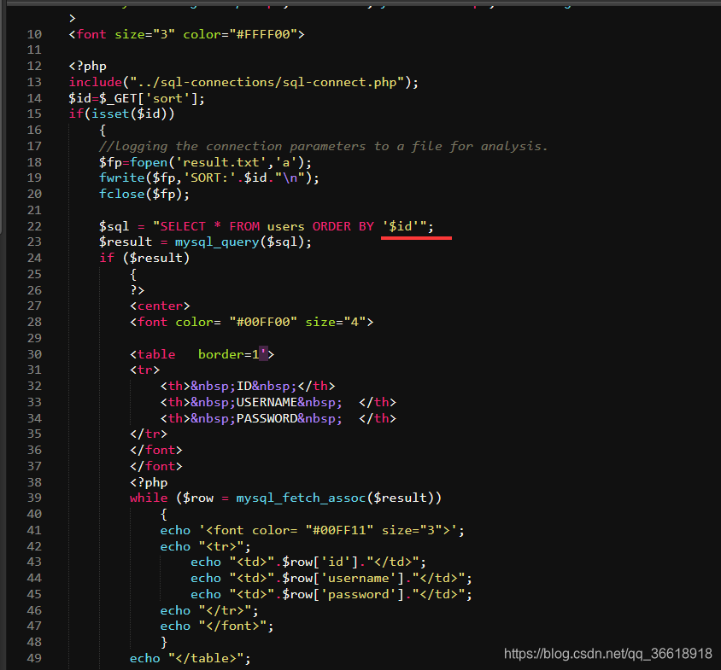The image size is (721, 670).
Task: Click the echo "</font>" line
Action: point(217,626)
